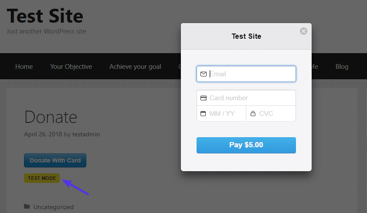The height and width of the screenshot is (213, 367).
Task: Focus the Email input field
Action: click(x=251, y=74)
